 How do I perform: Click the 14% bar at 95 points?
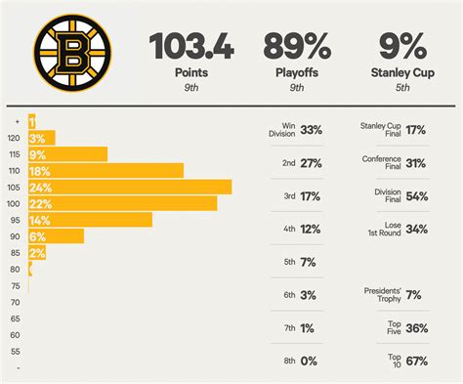(91, 220)
